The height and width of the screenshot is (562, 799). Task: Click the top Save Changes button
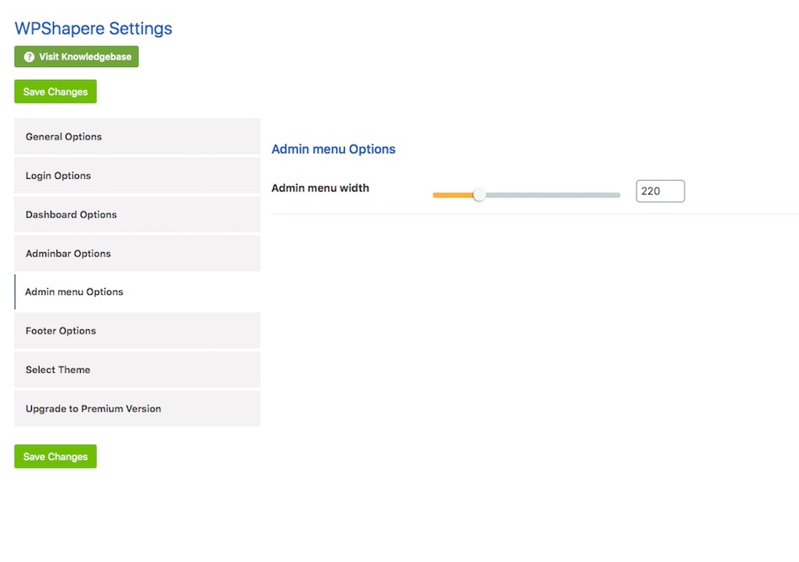tap(56, 92)
